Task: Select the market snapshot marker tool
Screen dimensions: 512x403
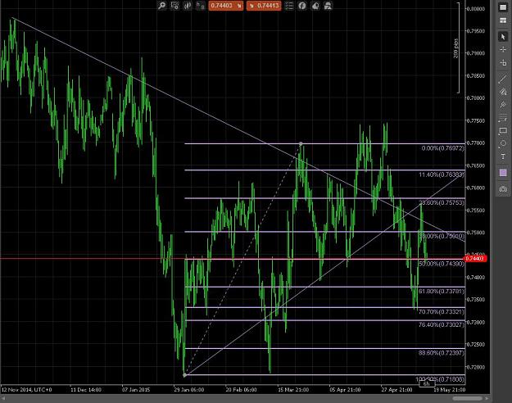Action: pyautogui.click(x=503, y=62)
